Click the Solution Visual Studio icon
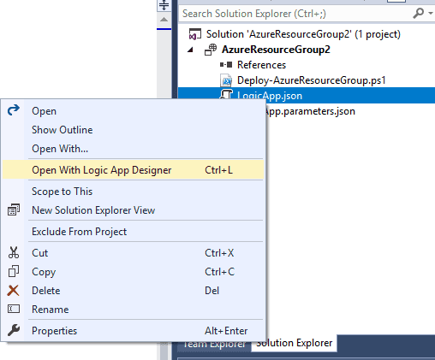Viewport: 435px width, 360px height. pos(195,34)
